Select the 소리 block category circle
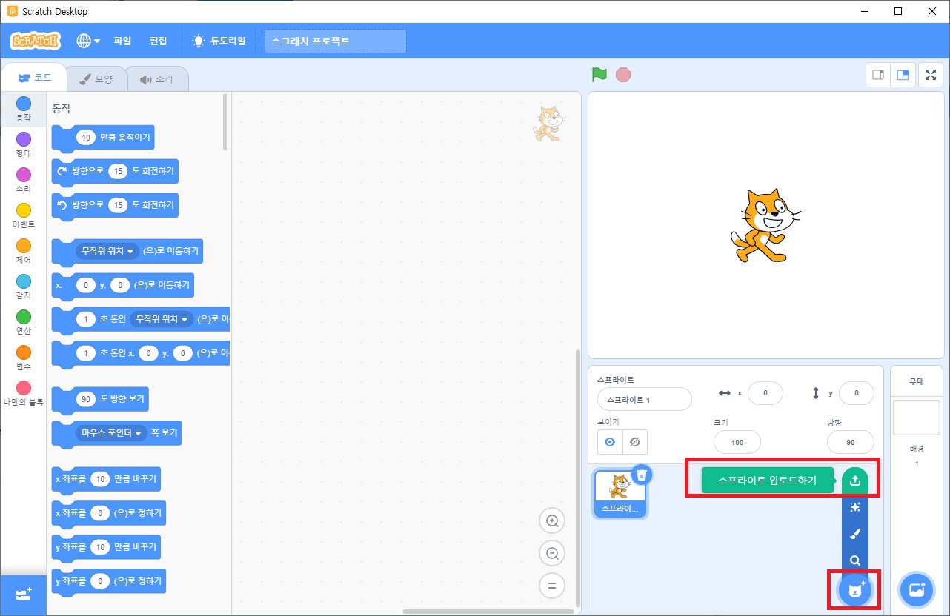The image size is (950, 616). click(24, 175)
